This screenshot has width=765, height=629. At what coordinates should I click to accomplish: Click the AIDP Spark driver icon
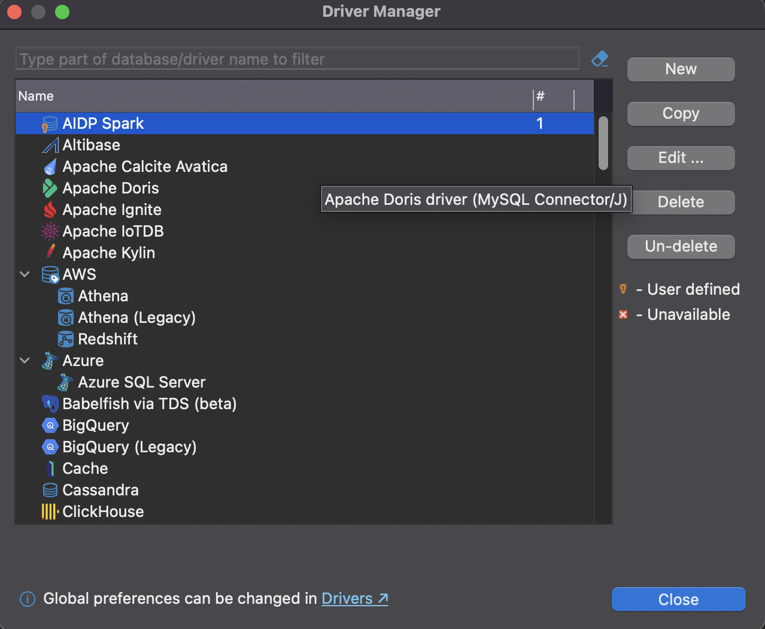coord(50,124)
